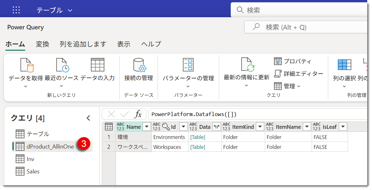Screen dimensions: 372x190
Task: Open the 詳細エディター
Action: tap(299, 74)
